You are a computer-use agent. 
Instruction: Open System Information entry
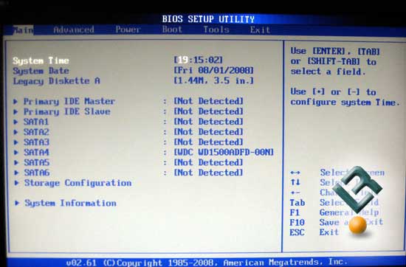tap(70, 203)
